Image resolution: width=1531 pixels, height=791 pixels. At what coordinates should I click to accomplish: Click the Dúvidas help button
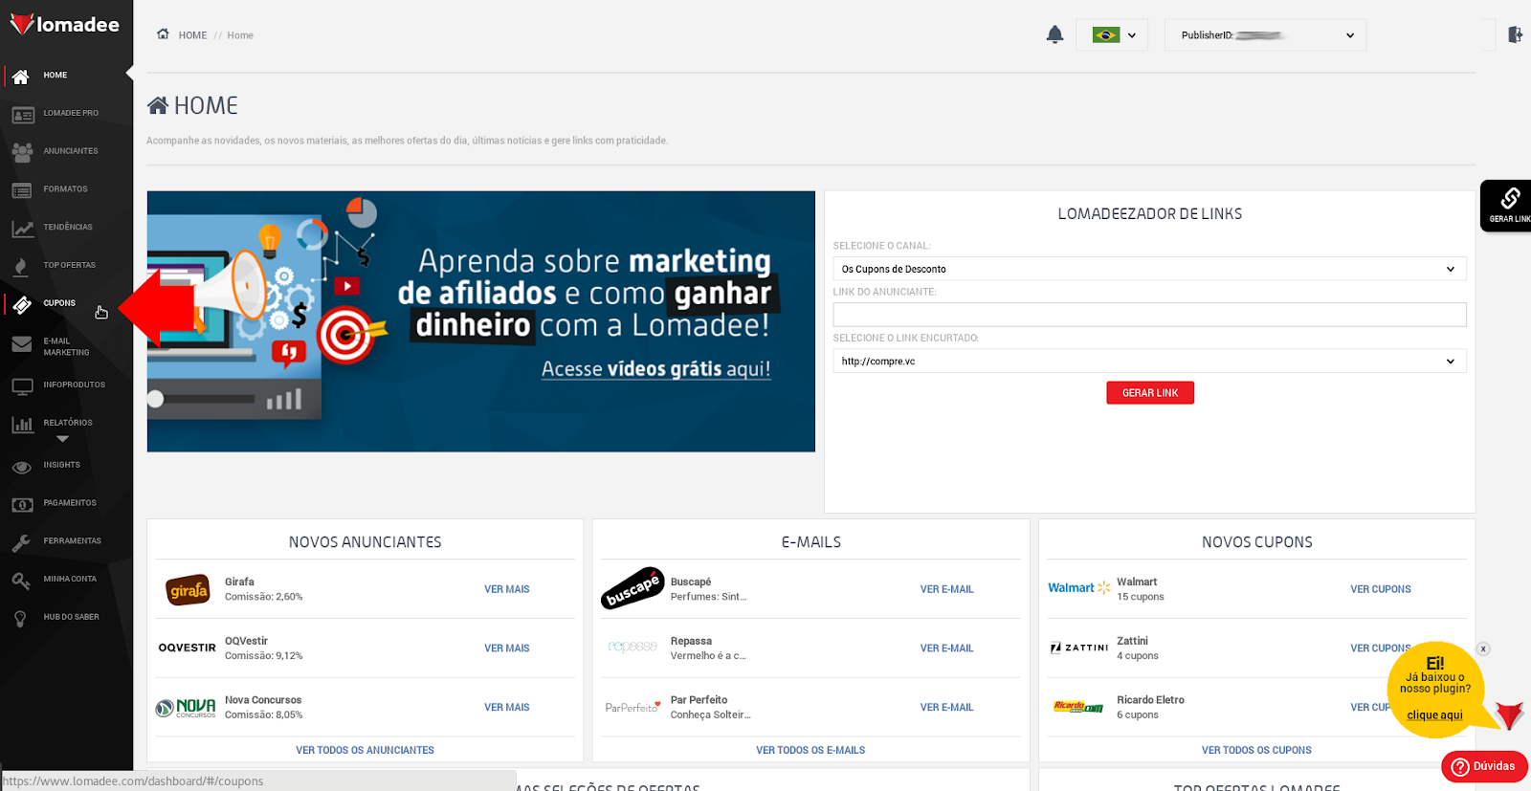[1484, 766]
